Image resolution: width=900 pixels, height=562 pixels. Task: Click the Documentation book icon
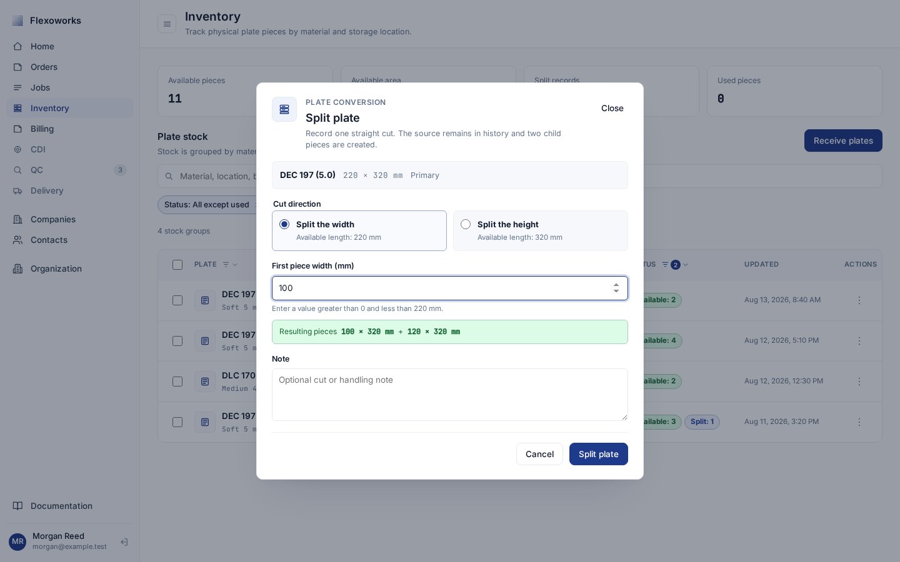click(17, 506)
